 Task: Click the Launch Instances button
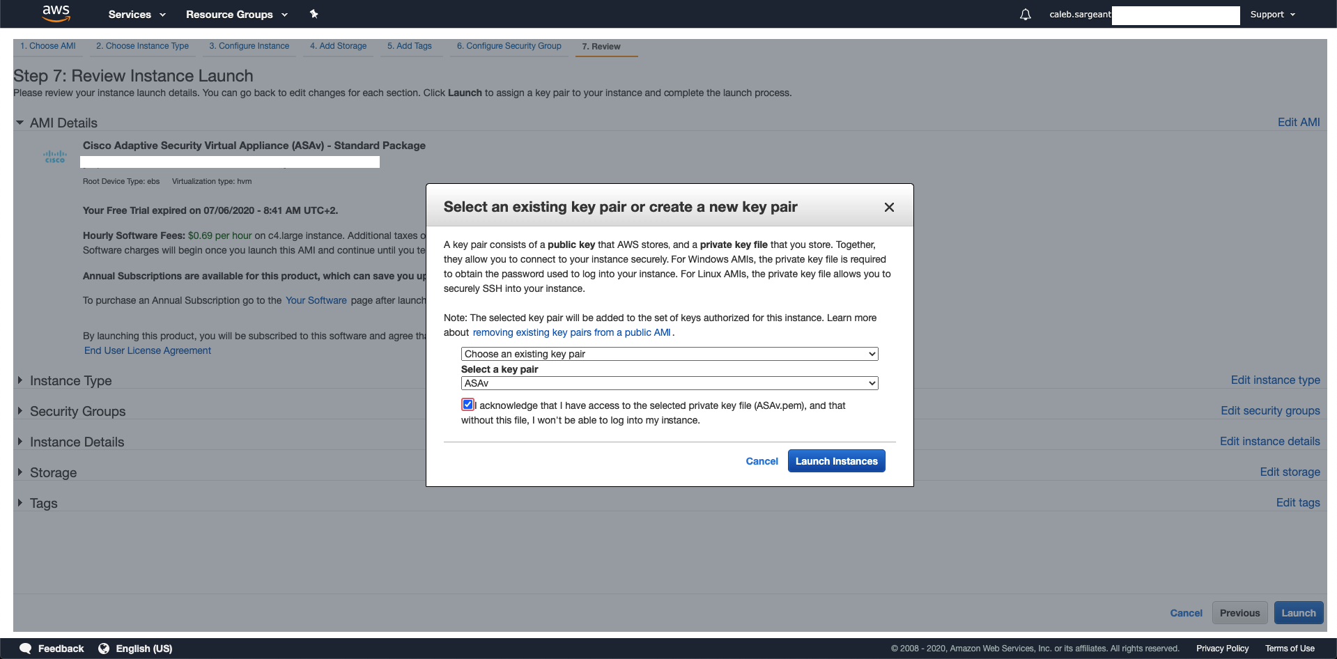point(837,461)
